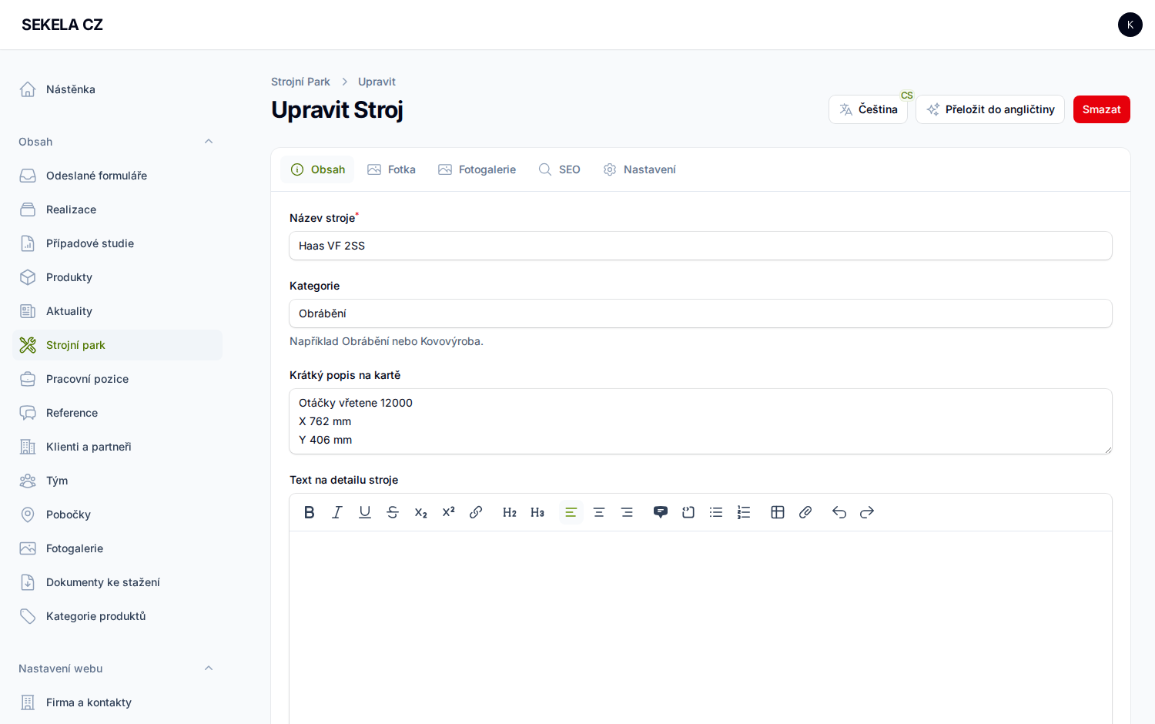This screenshot has height=724, width=1155.
Task: Attach a file with the paperclip icon
Action: pos(805,512)
